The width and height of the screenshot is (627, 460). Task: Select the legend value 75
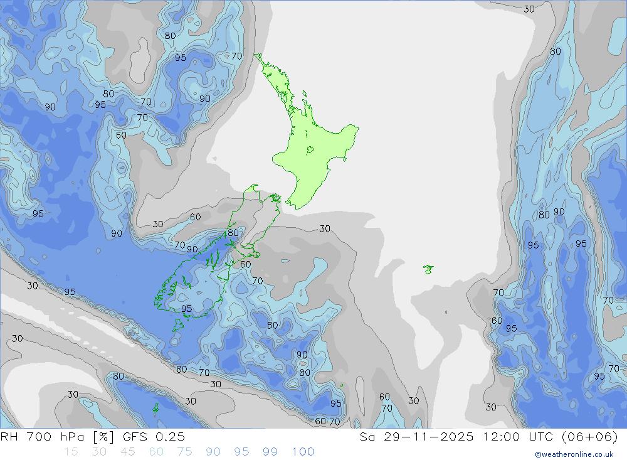pyautogui.click(x=185, y=452)
